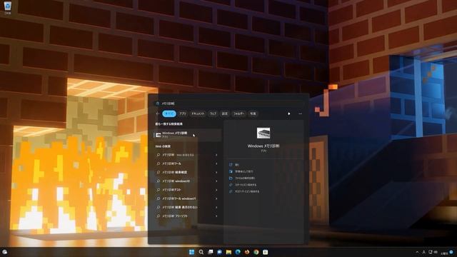457x257 pixels.
Task: Show hidden tray icons with the chevron
Action: pos(417,252)
